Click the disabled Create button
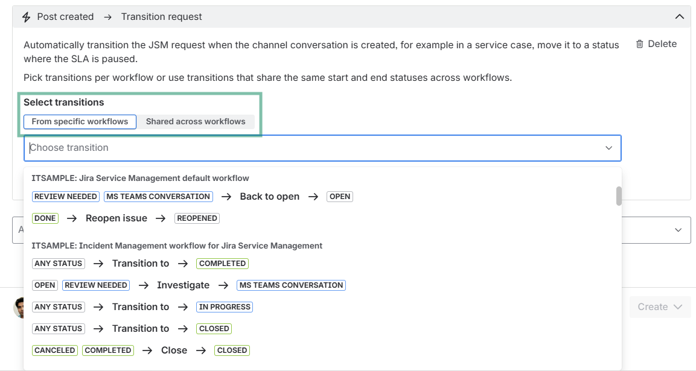This screenshot has height=371, width=696. point(660,307)
